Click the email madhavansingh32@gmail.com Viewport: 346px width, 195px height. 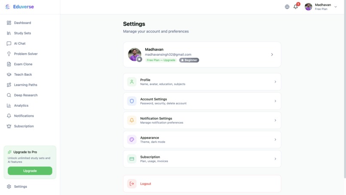pos(168,54)
